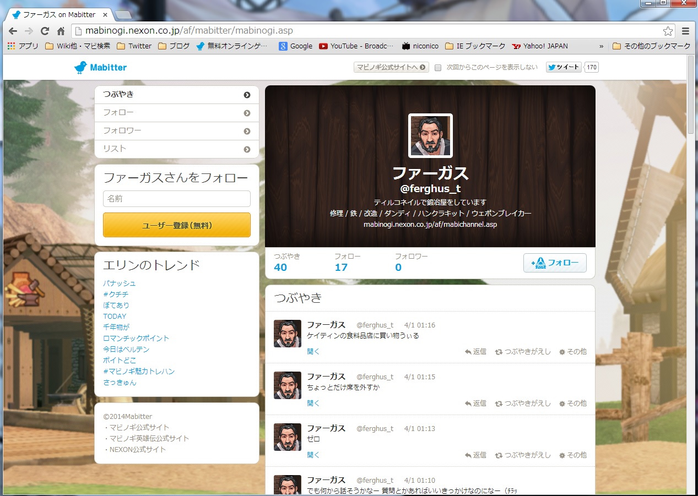Select the フォロー sidebar menu item

177,113
